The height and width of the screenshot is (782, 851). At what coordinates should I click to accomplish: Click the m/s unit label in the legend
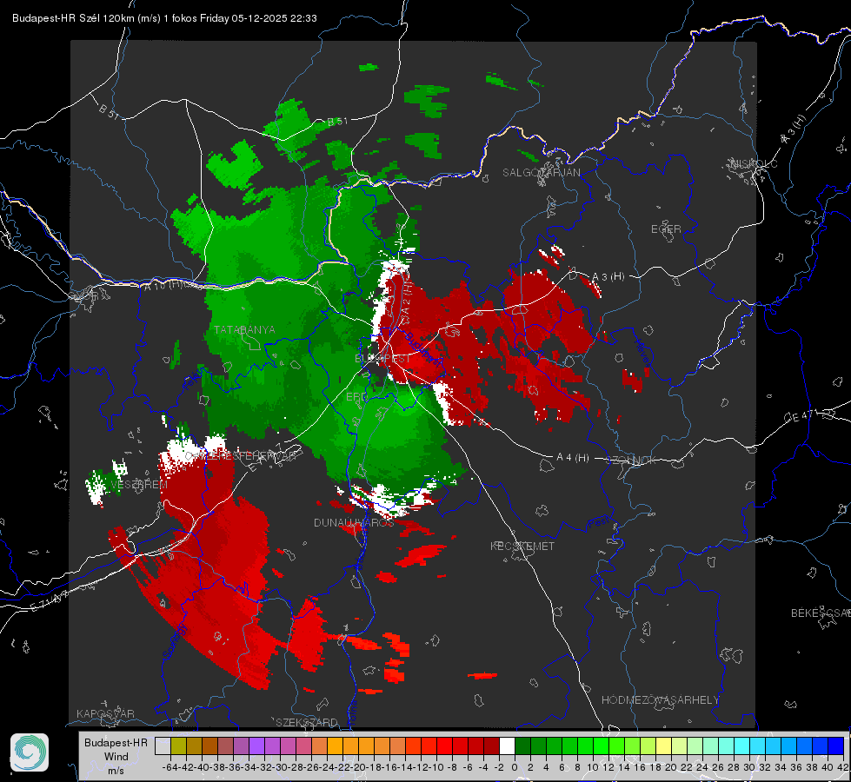coord(116,771)
